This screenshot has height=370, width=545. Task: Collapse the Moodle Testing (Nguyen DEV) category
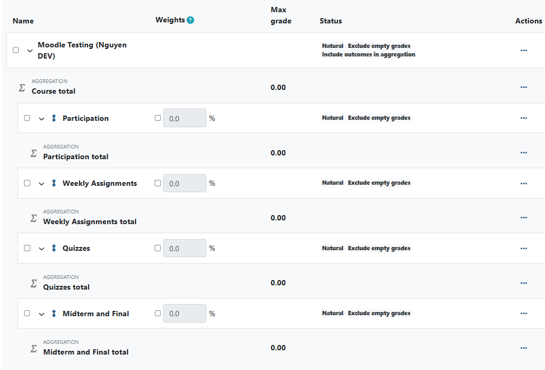(30, 50)
